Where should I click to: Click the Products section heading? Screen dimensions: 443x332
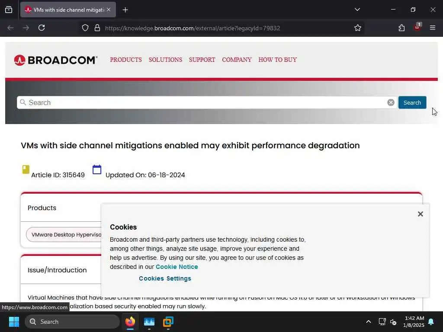[42, 208]
